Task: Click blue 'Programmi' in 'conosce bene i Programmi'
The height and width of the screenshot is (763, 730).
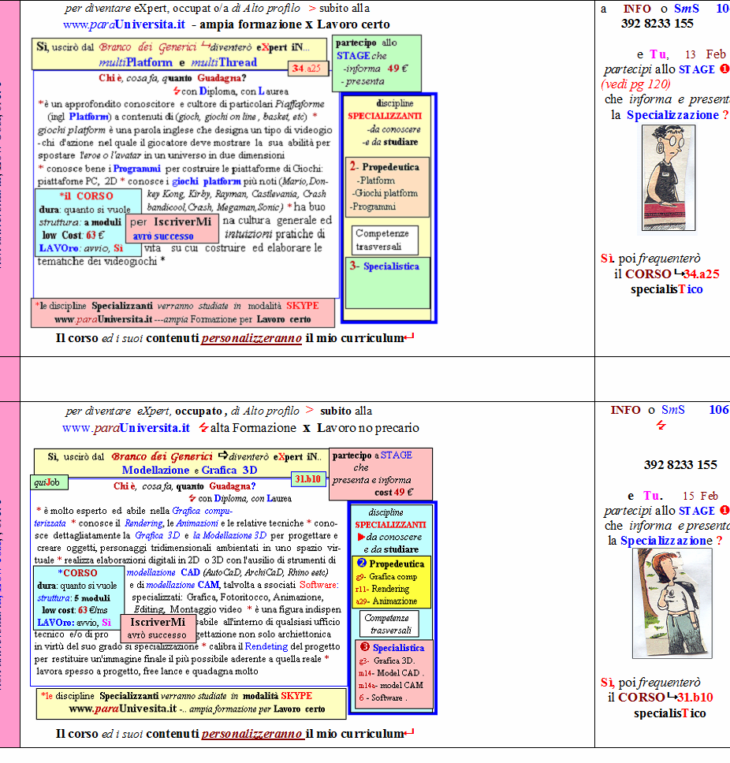Action: click(136, 169)
